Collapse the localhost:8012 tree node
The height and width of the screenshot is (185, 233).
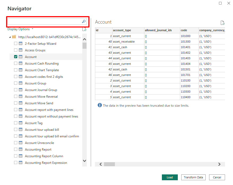10,37
